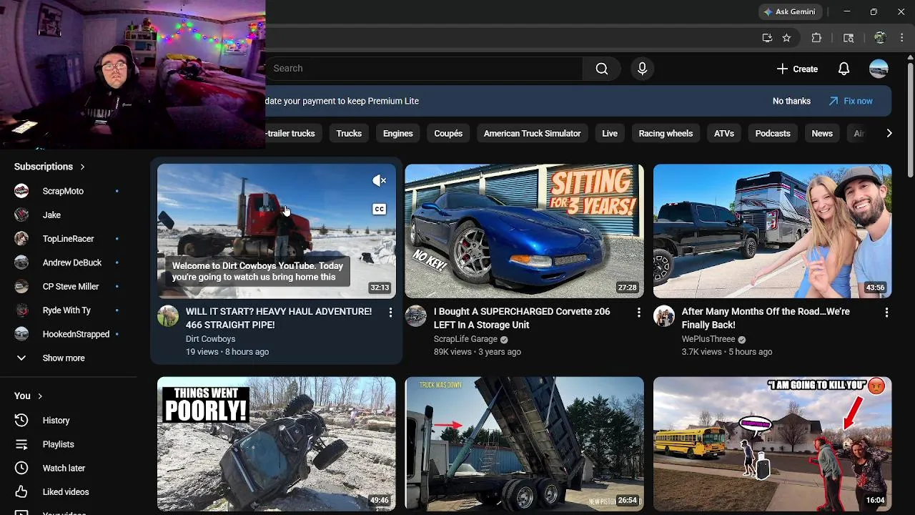The width and height of the screenshot is (915, 515).
Task: Open dump truck video thumbnail
Action: 525,444
